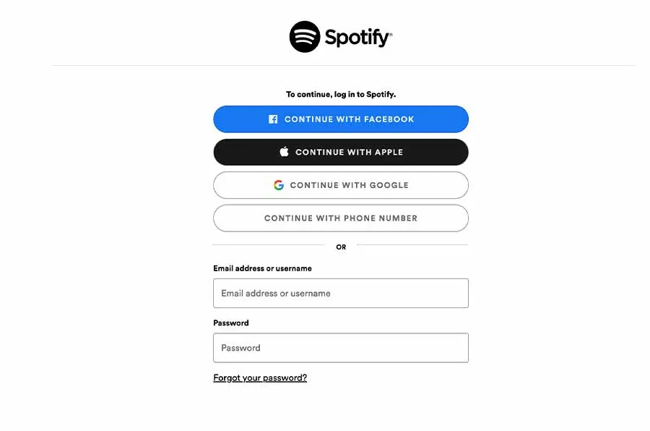Click the divider line right of OR
The height and width of the screenshot is (431, 650).
pyautogui.click(x=413, y=245)
